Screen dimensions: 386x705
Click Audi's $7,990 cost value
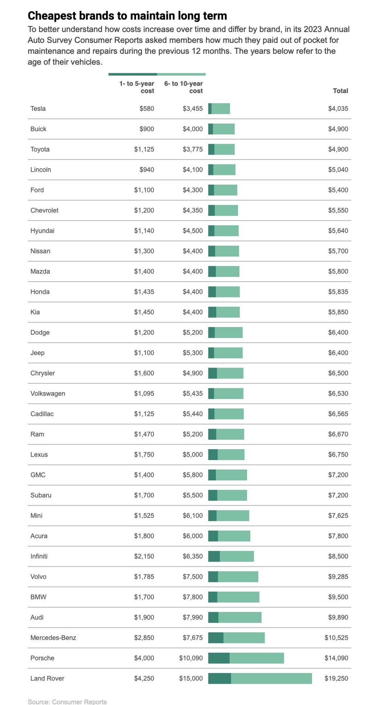point(193,617)
